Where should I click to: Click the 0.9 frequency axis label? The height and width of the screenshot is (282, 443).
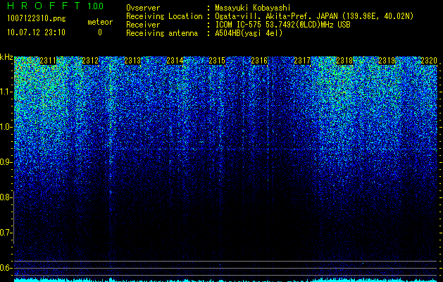point(5,162)
